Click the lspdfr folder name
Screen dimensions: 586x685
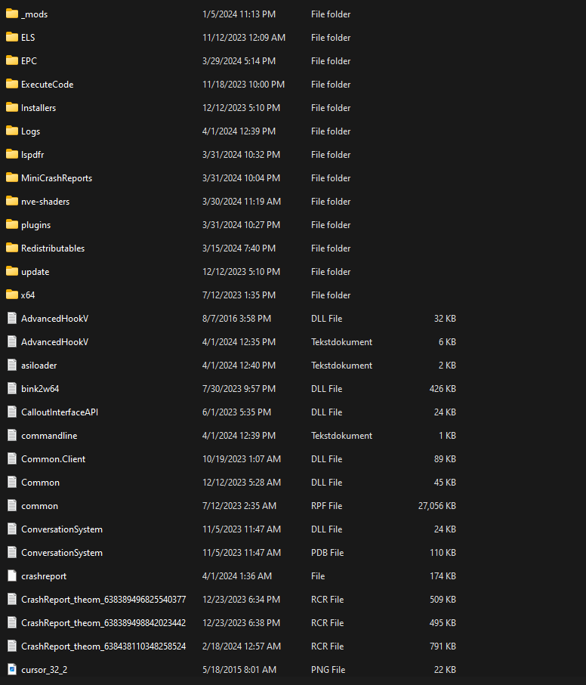pyautogui.click(x=32, y=155)
